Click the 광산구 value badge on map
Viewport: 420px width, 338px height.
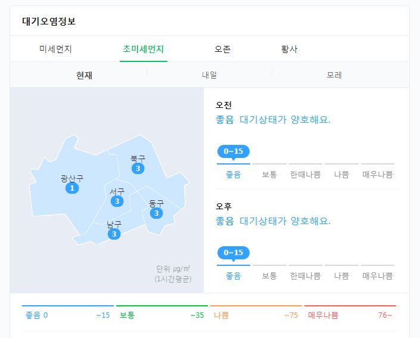click(x=72, y=188)
